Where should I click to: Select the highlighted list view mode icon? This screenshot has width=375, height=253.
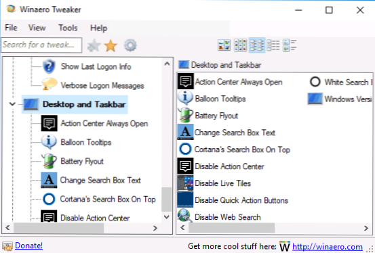[257, 45]
